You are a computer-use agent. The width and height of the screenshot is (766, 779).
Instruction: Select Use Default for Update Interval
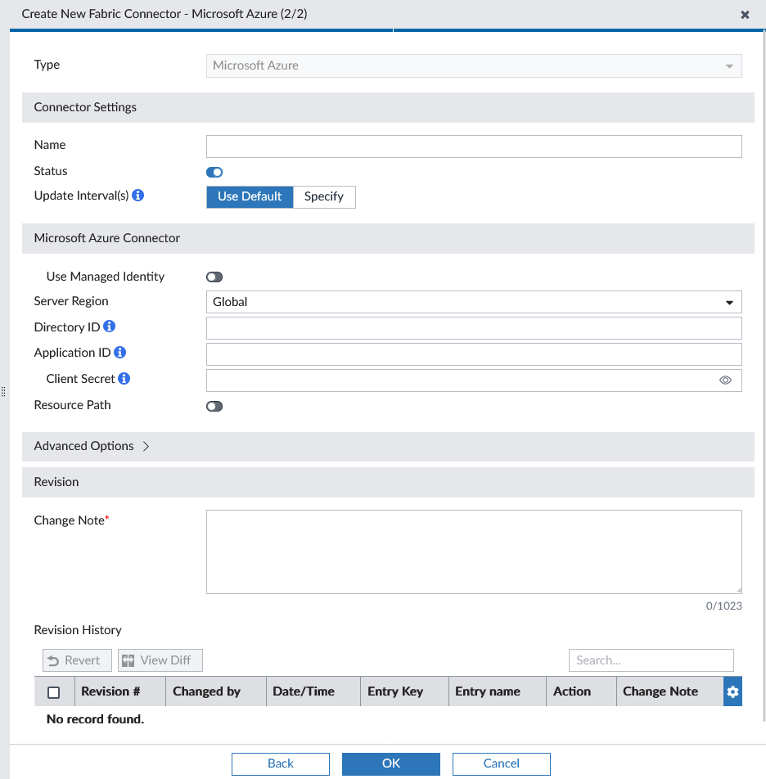250,196
